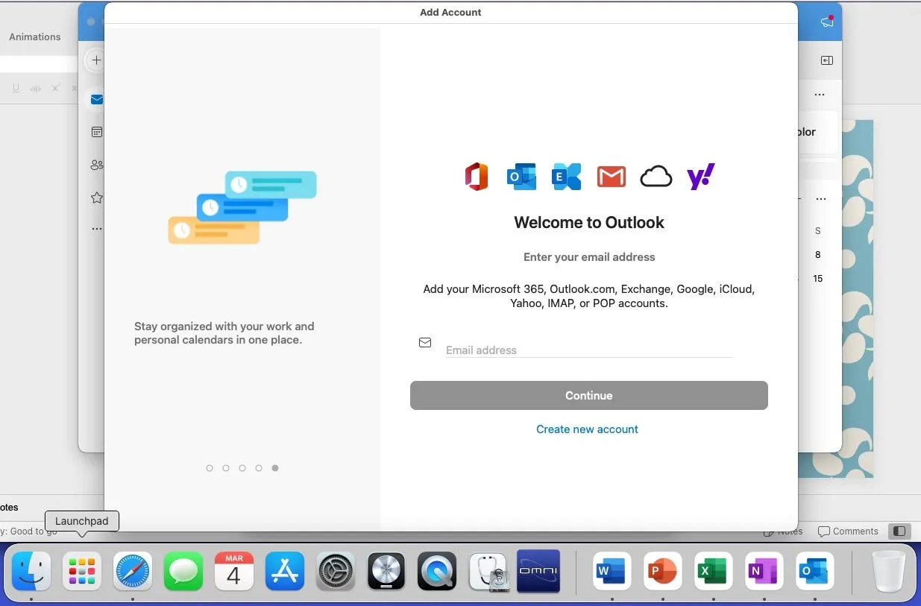The width and height of the screenshot is (921, 606).
Task: Toggle the Outlook side pane collapse icon
Action: [x=826, y=60]
